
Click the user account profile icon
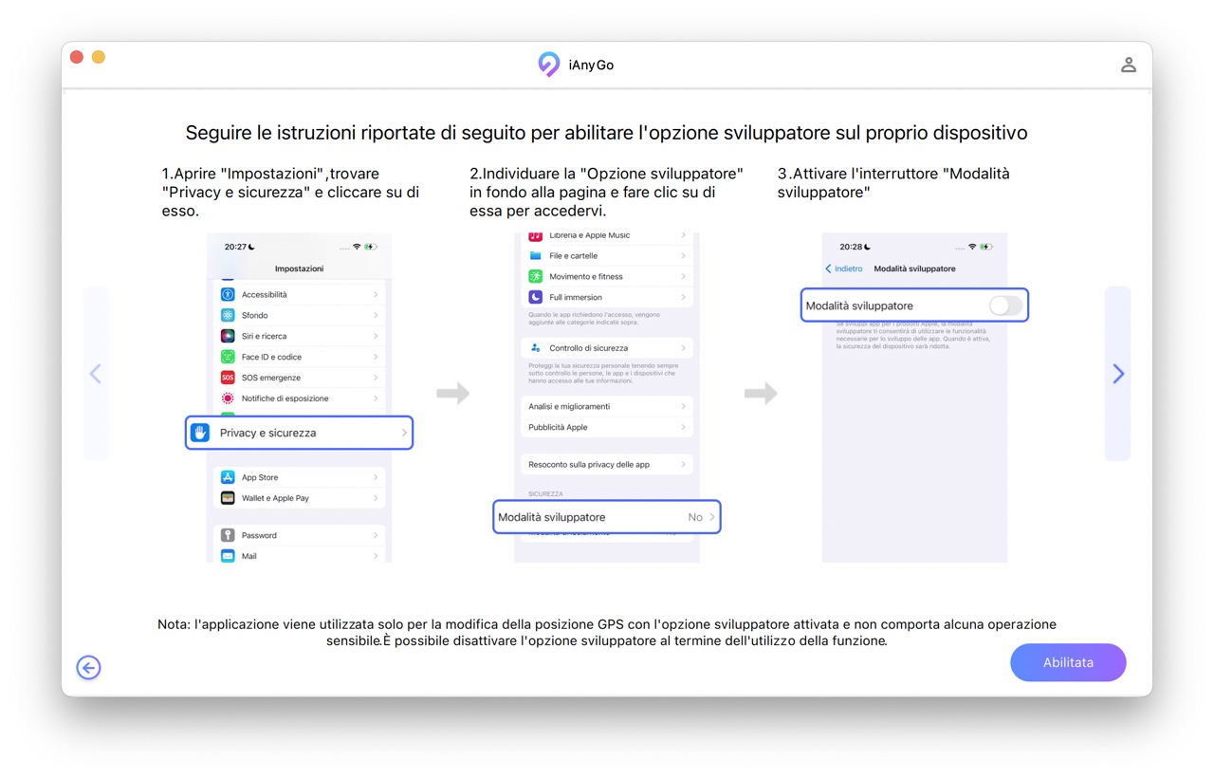click(1128, 65)
